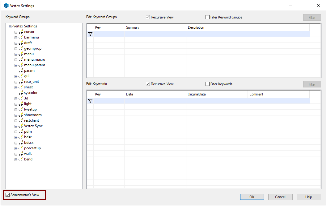Viewport: 327px width, 206px height.
Task: Click the showroom group icon
Action: coord(21,115)
